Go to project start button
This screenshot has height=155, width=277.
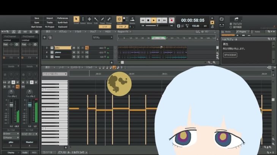pyautogui.click(x=143, y=26)
